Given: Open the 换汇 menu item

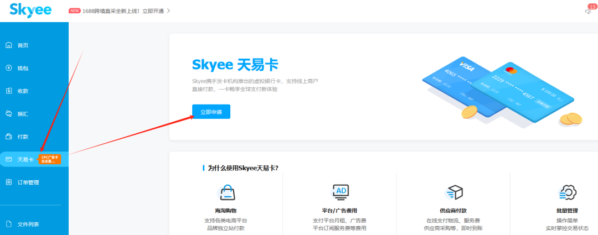Looking at the screenshot, I should point(23,114).
